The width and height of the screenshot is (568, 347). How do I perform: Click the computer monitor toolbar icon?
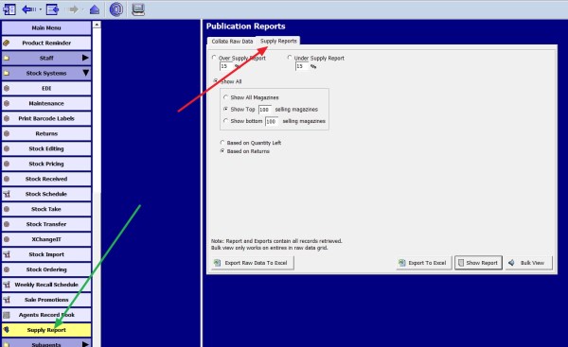[138, 9]
